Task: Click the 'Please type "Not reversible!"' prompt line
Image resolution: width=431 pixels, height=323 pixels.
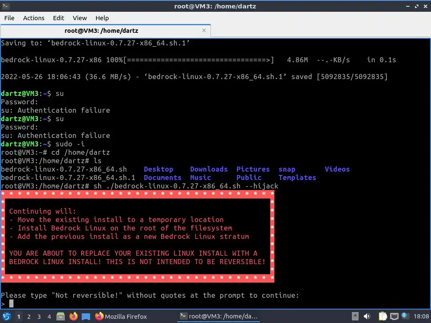Action: (x=150, y=295)
